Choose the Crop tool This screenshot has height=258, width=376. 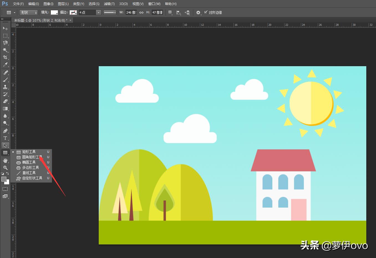click(x=5, y=57)
